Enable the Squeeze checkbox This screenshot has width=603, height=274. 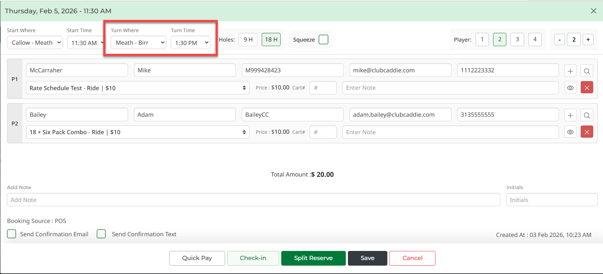(323, 39)
